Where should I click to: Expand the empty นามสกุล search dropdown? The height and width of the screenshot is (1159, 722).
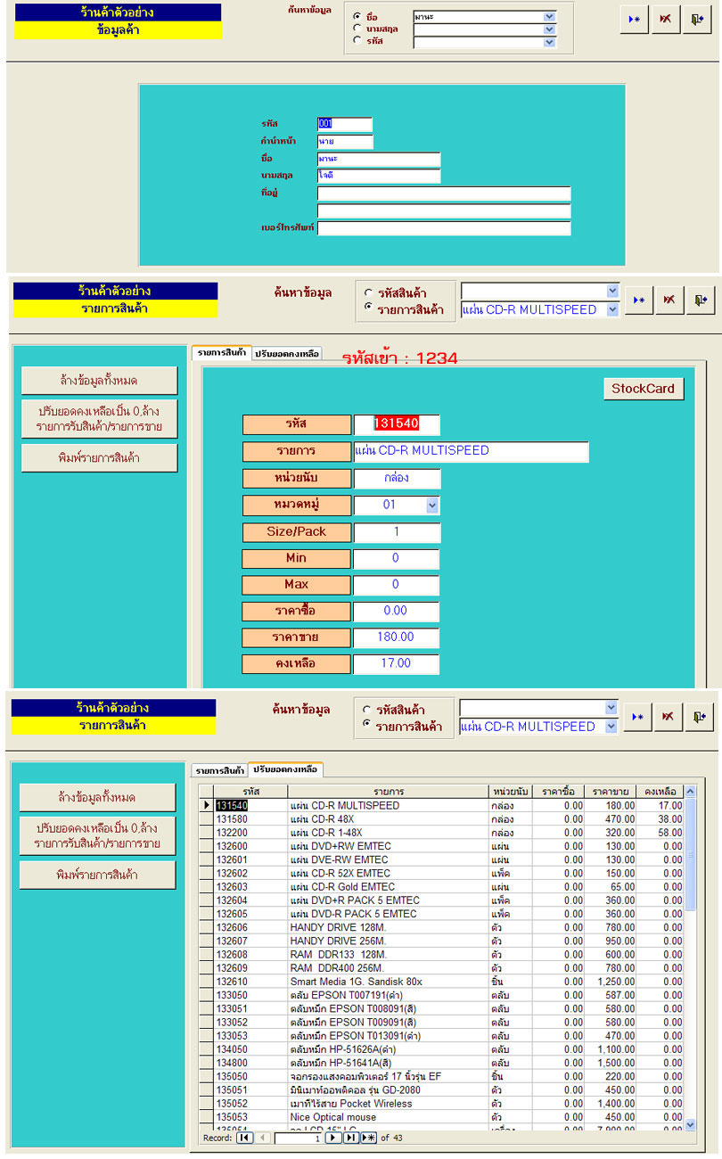[x=549, y=29]
